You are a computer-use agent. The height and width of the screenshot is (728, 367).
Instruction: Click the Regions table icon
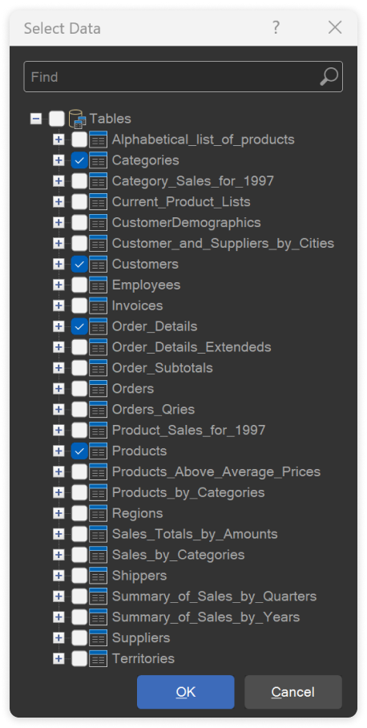(98, 513)
